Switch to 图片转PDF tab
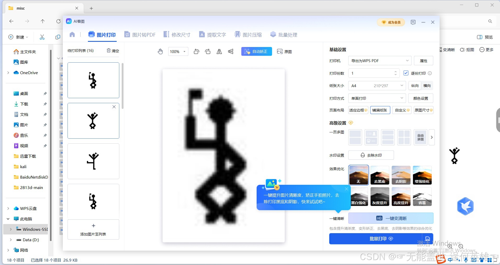This screenshot has width=500, height=265. coord(140,35)
